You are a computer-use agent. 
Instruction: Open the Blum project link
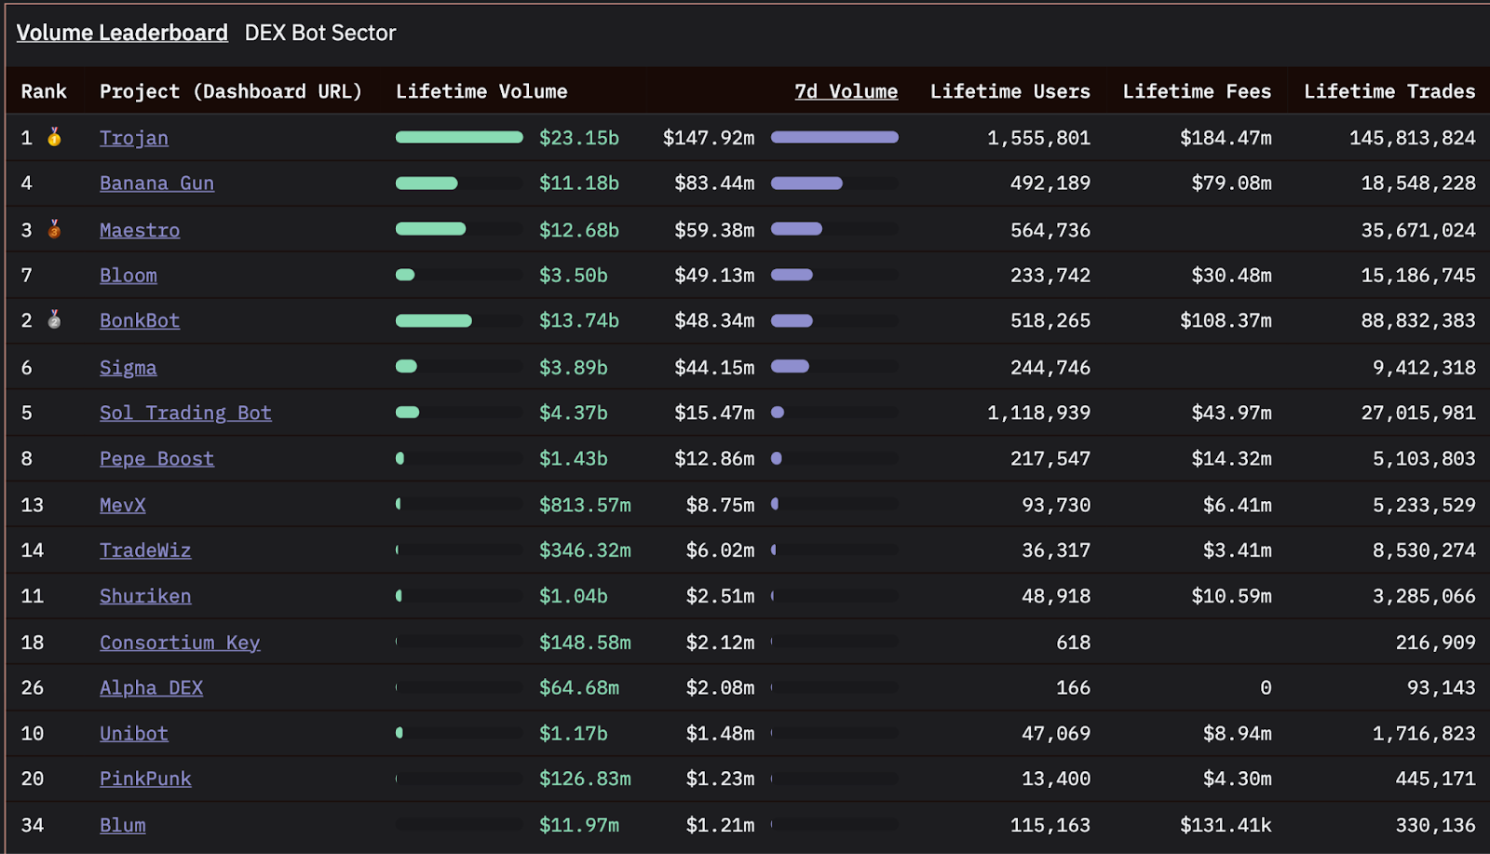tap(123, 825)
